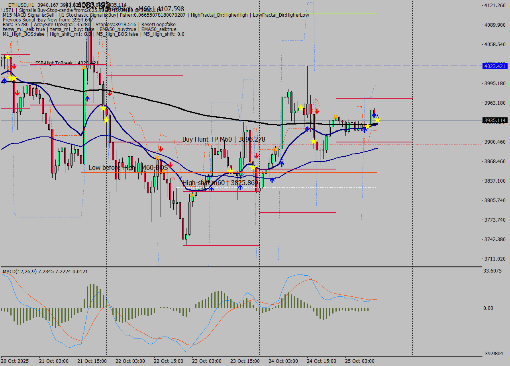Select the Low before High | M60-BOS annotation
Image resolution: width=510 pixels, height=366 pixels.
click(128, 168)
